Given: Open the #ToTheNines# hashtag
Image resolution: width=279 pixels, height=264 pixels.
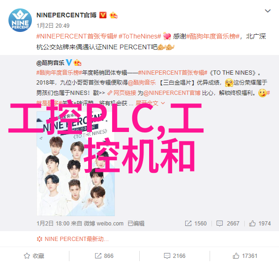Looking at the screenshot, I should [x=140, y=36].
